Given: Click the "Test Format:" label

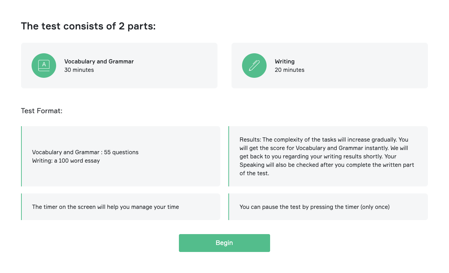Looking at the screenshot, I should coord(42,111).
